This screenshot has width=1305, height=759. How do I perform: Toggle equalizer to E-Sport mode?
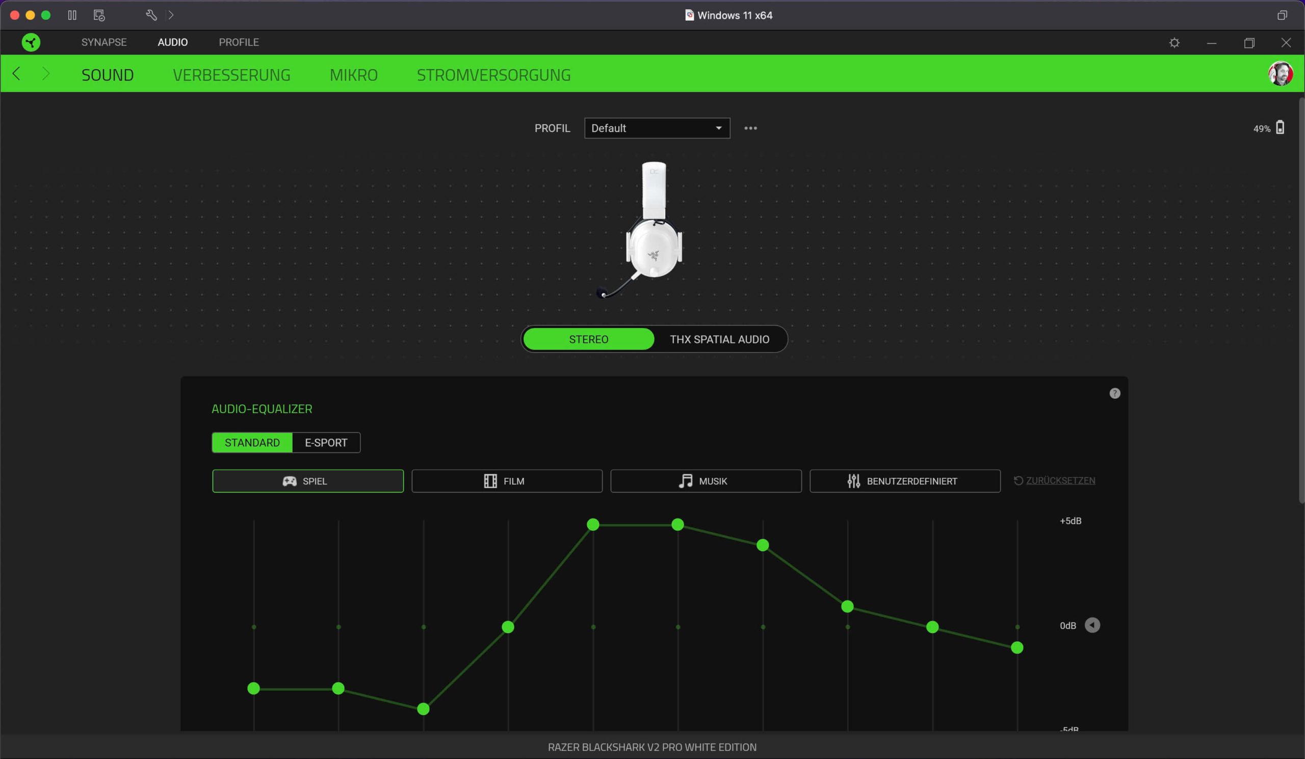pos(326,442)
